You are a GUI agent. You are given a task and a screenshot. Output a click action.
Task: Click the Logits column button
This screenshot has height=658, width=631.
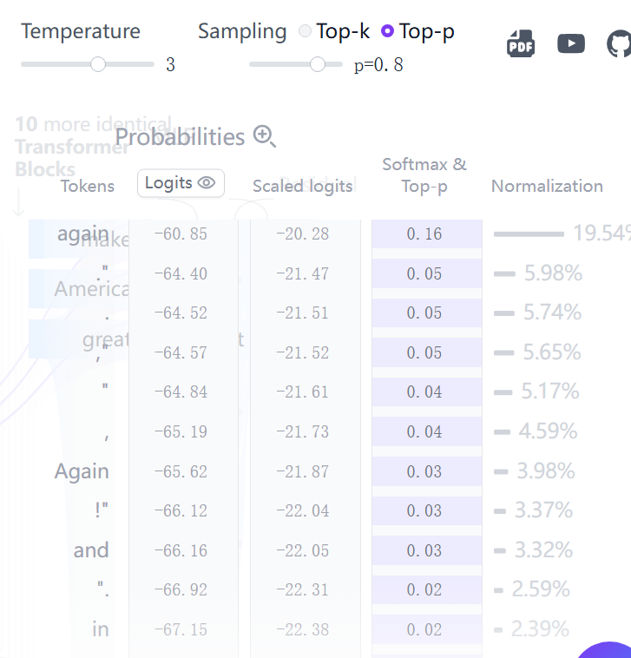(181, 183)
